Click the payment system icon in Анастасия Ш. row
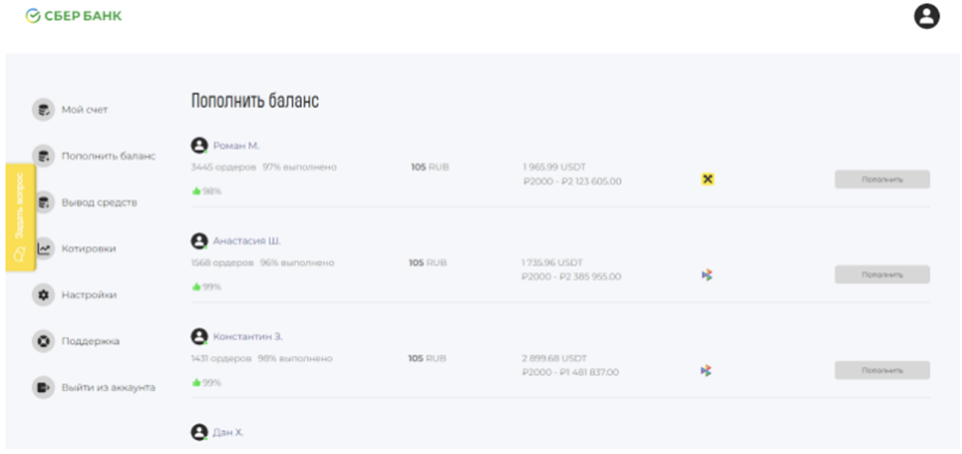 click(707, 275)
